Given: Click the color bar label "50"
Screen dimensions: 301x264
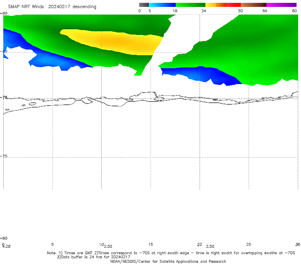Looking at the screenshot, I should click(x=240, y=11).
